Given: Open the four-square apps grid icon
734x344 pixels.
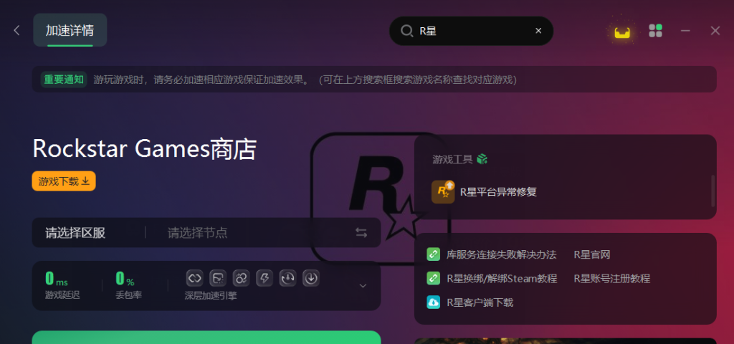Looking at the screenshot, I should tap(655, 31).
